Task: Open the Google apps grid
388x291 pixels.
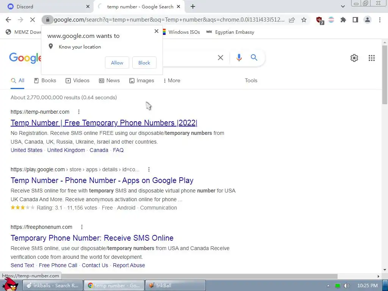Action: coord(372,58)
